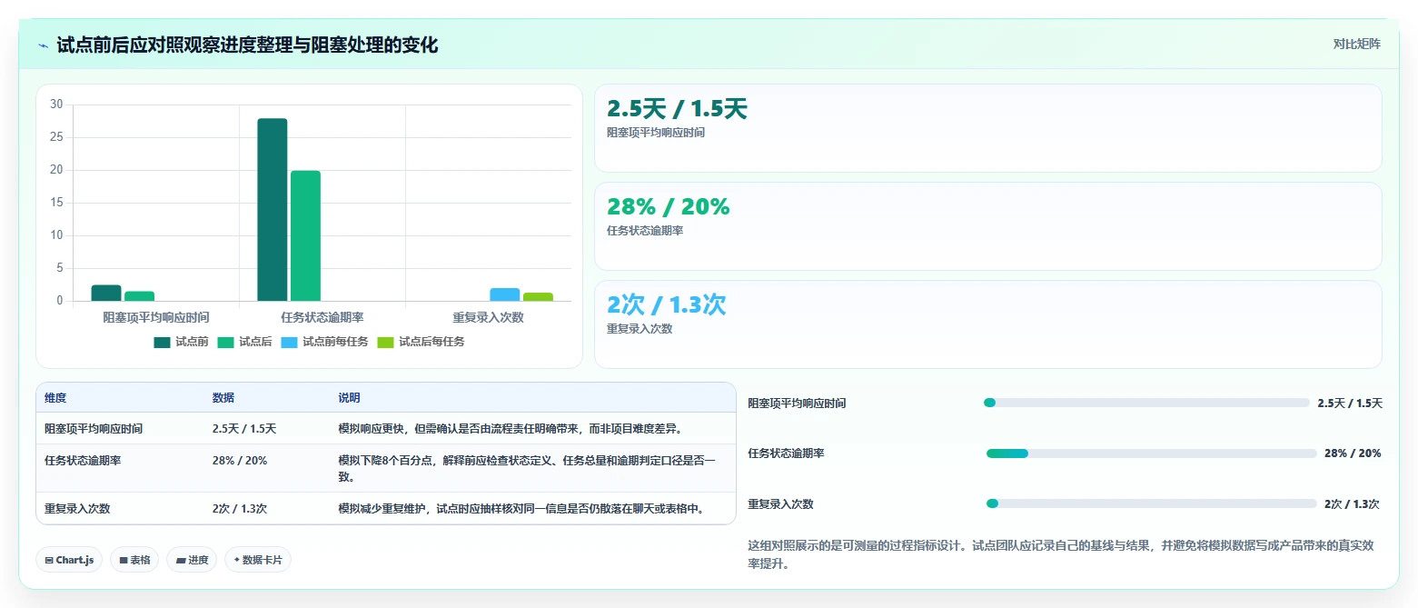Click the lime bar for 重复录入次数
This screenshot has height=608, width=1418.
point(538,296)
